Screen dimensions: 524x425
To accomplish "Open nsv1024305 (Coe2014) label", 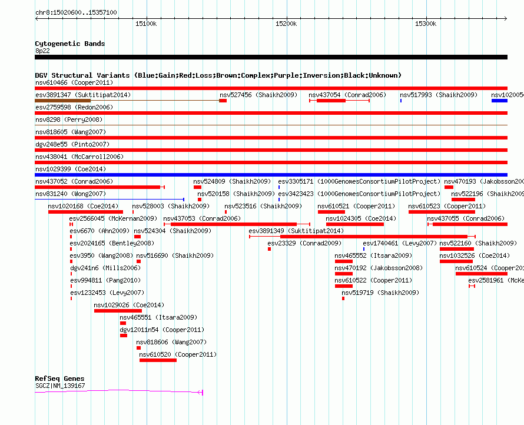I will (x=361, y=218).
